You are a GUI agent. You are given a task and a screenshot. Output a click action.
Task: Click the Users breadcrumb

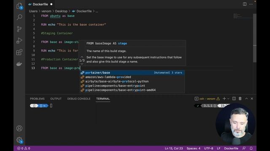tap(33, 11)
